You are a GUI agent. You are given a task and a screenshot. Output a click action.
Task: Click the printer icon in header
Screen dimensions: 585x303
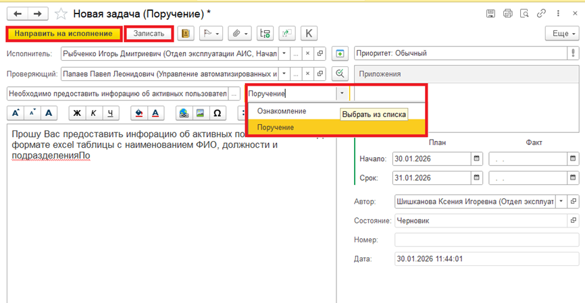point(507,13)
